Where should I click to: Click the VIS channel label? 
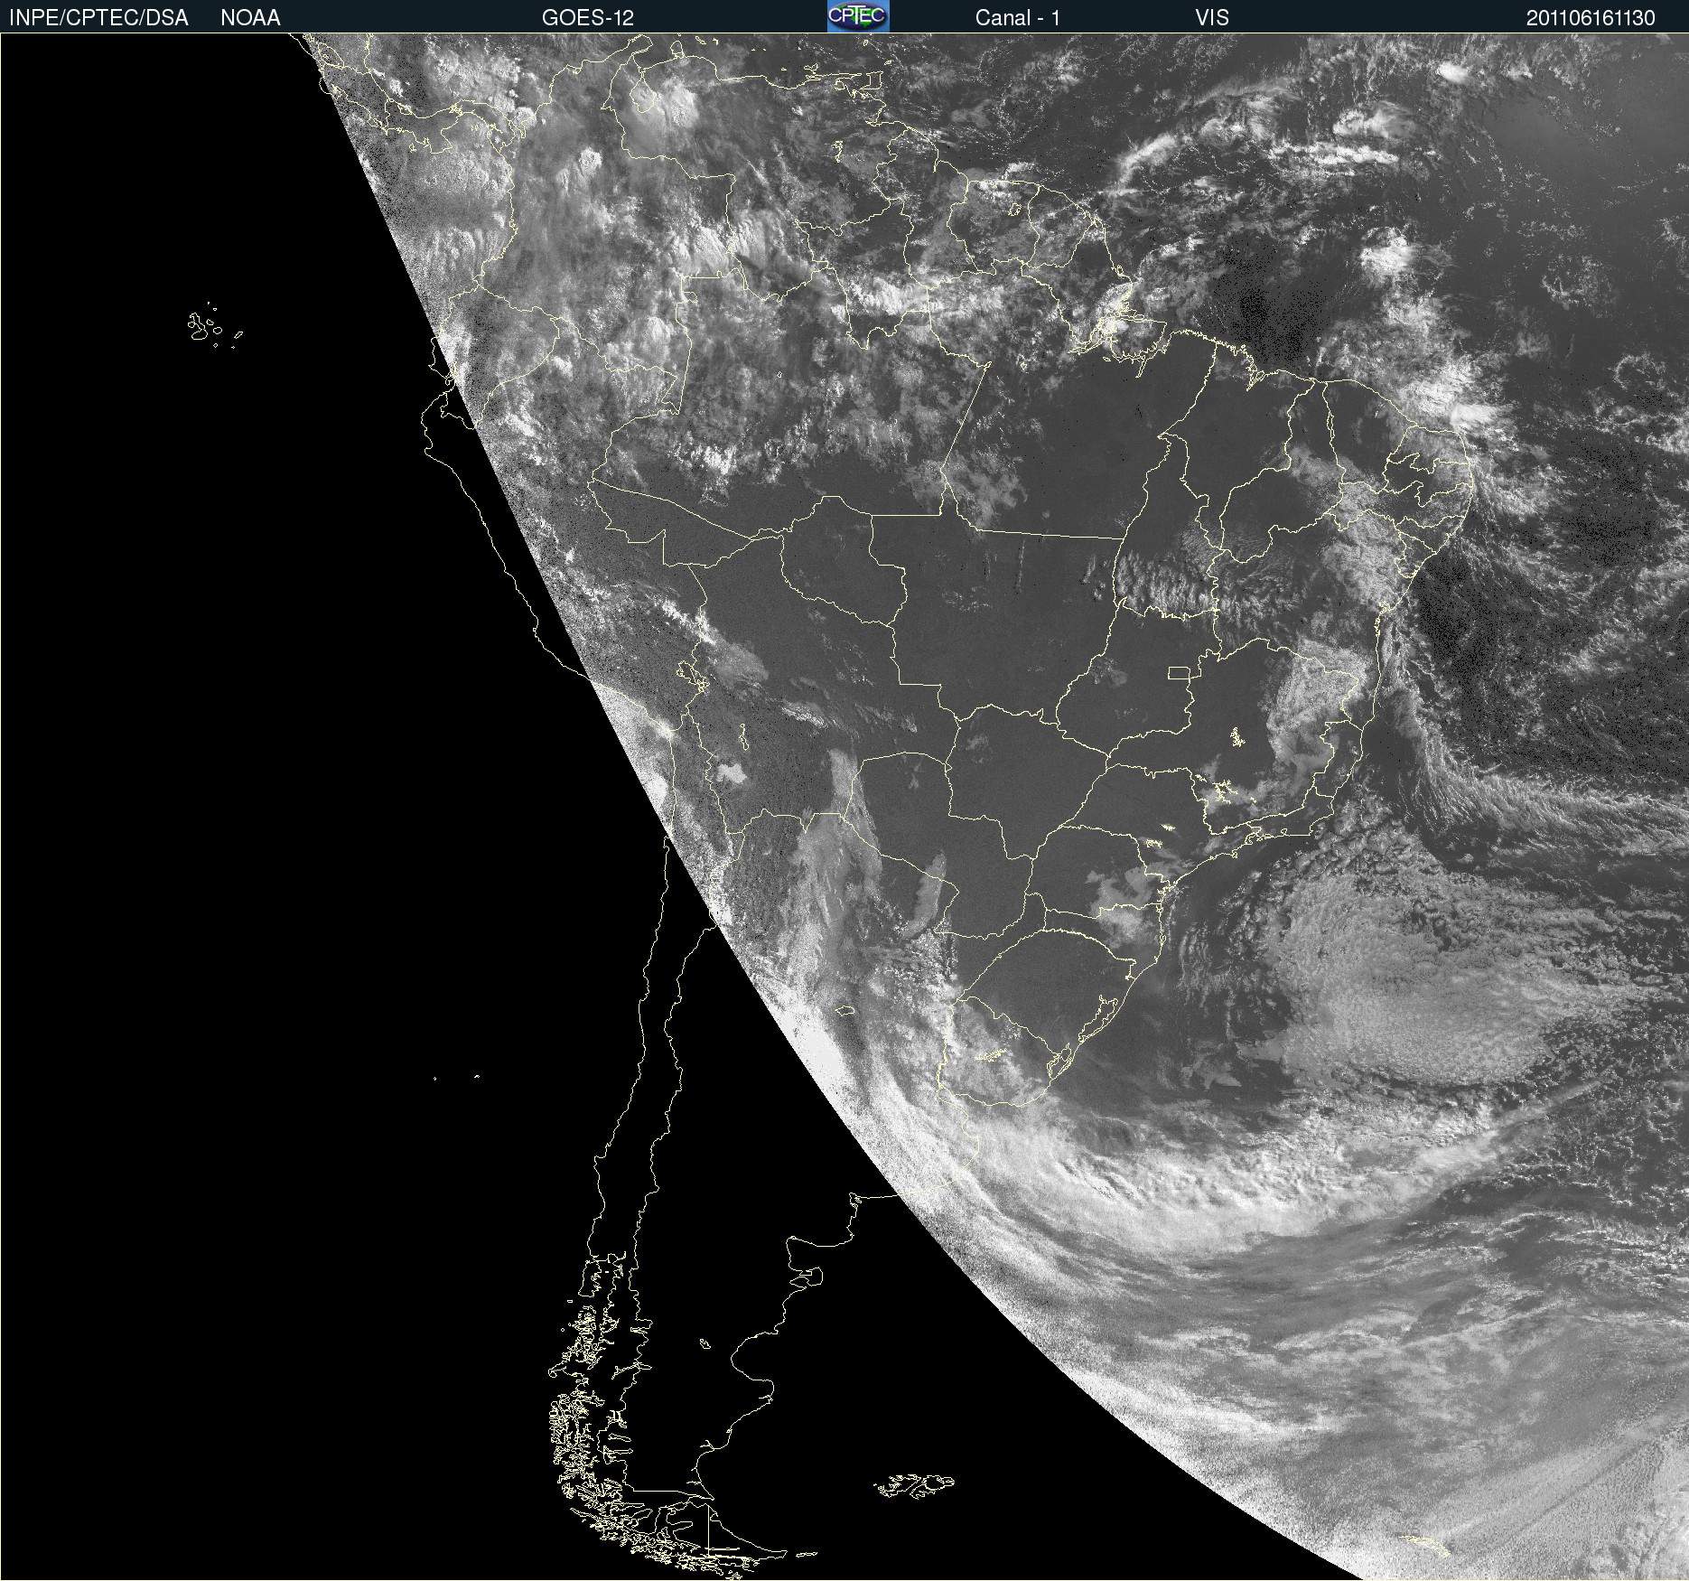click(x=1212, y=18)
